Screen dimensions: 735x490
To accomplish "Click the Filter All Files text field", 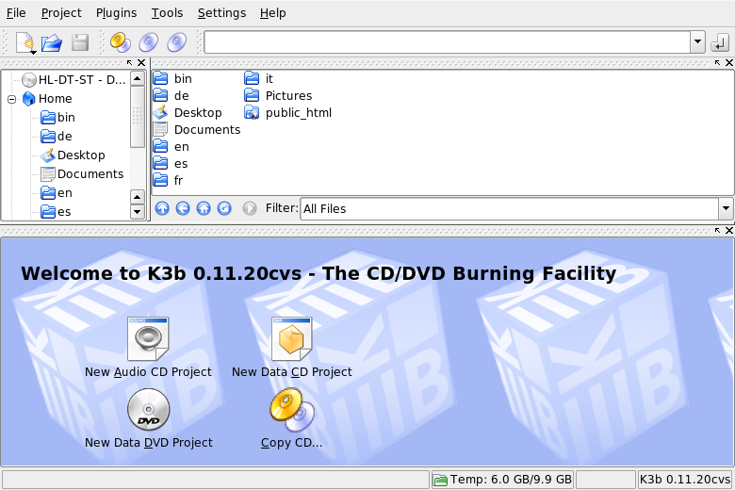I will [x=510, y=208].
